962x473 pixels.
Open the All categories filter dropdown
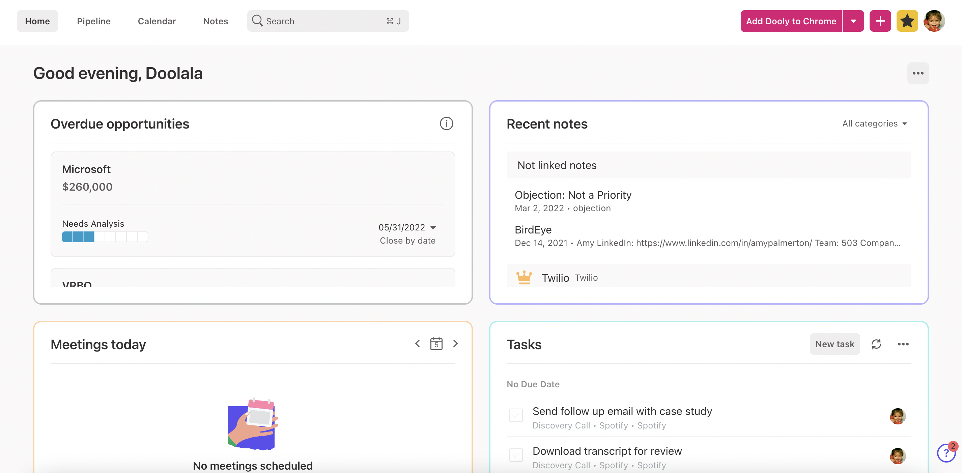(x=874, y=124)
